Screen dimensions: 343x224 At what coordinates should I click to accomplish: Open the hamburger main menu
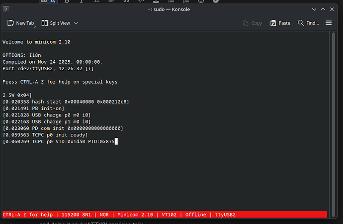point(329,23)
